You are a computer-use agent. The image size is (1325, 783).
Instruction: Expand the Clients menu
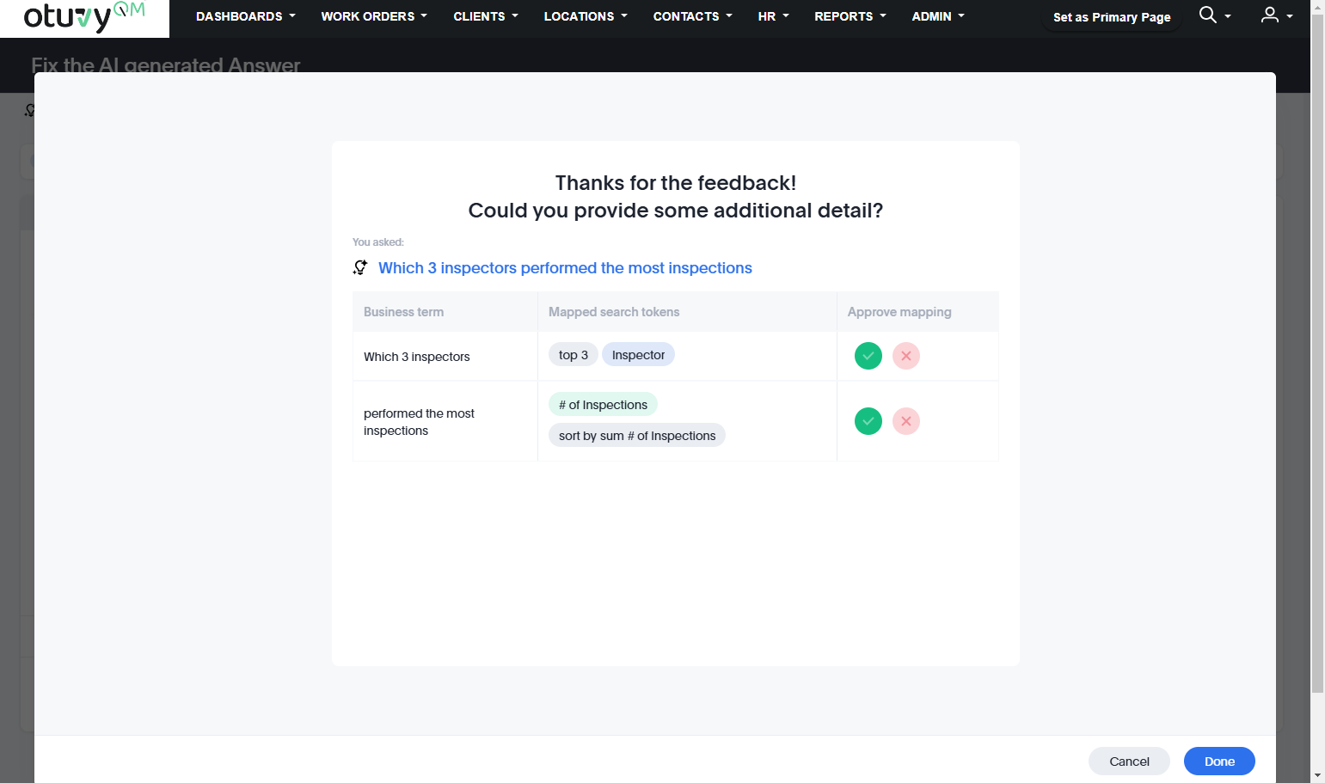486,16
